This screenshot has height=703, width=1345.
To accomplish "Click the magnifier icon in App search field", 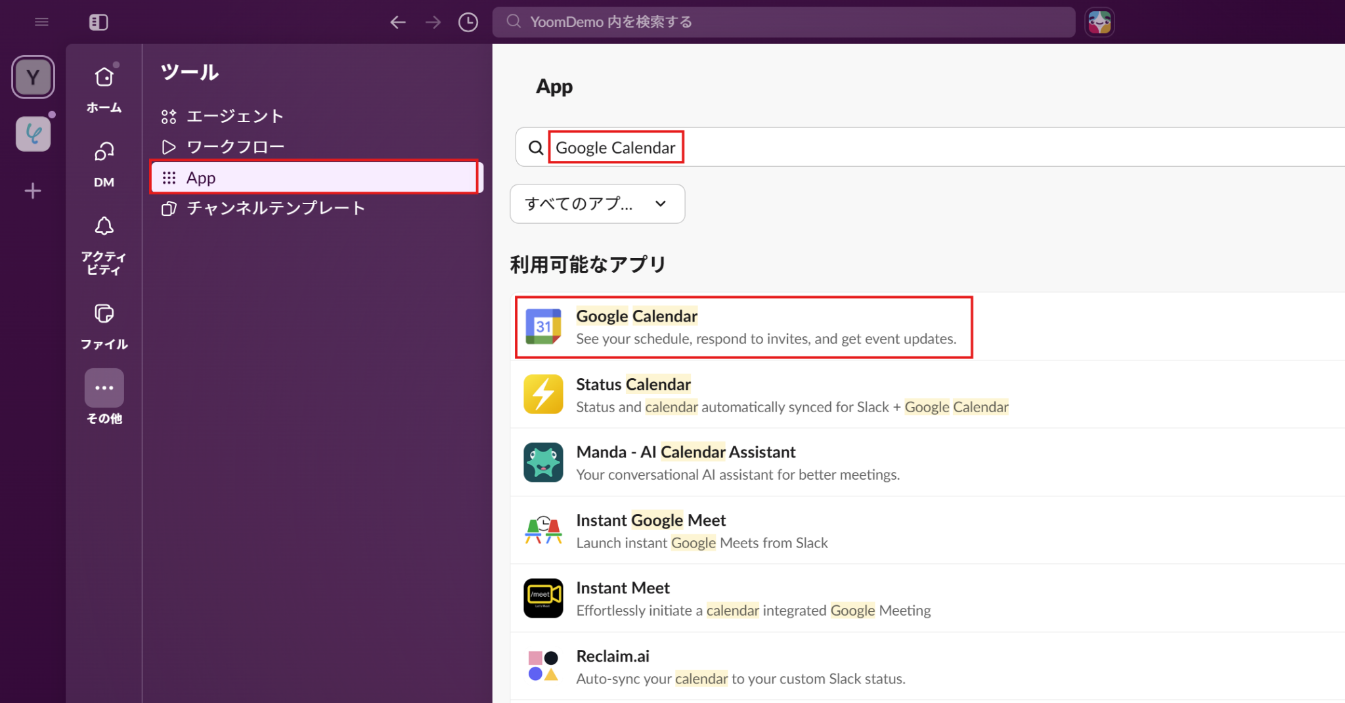I will (x=536, y=148).
